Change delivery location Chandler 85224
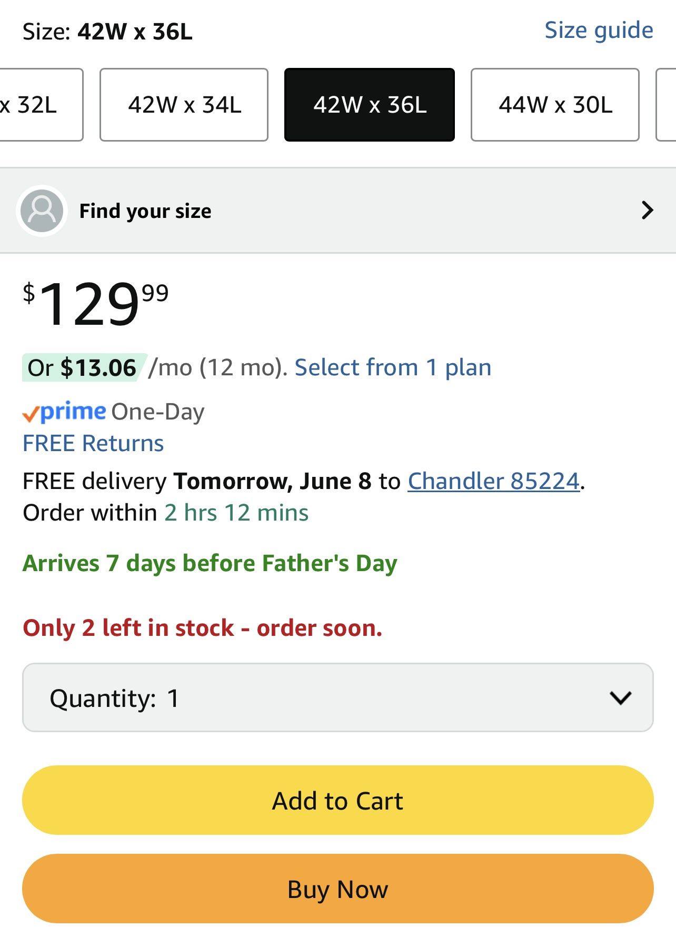This screenshot has width=676, height=948. [493, 481]
